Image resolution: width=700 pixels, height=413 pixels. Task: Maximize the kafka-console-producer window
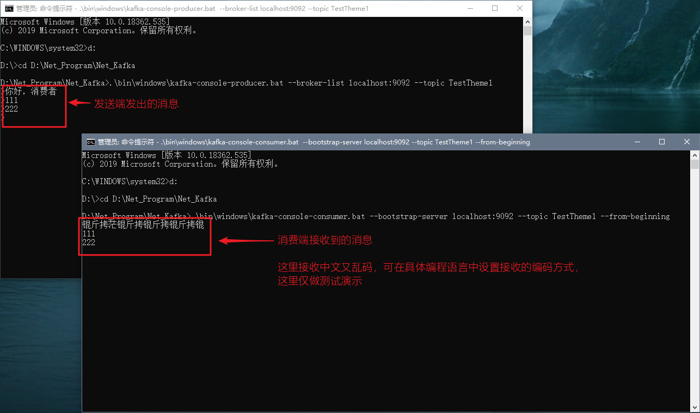[495, 8]
